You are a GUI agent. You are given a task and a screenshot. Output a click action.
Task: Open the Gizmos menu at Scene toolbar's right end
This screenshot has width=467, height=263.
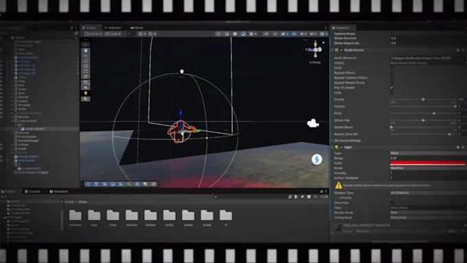[323, 34]
